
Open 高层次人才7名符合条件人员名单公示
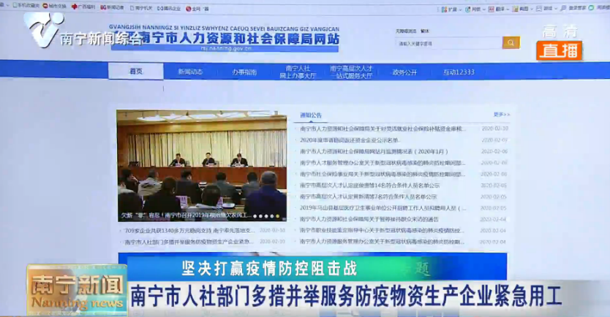pyautogui.click(x=368, y=197)
